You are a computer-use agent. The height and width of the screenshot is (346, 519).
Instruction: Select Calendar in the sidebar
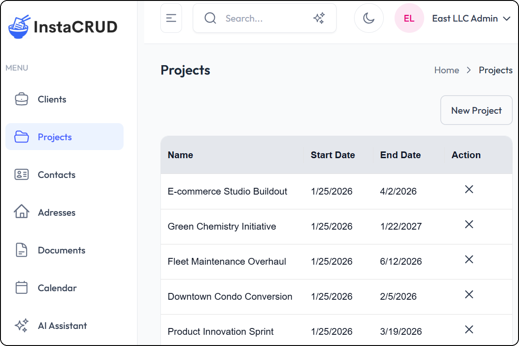pyautogui.click(x=57, y=288)
